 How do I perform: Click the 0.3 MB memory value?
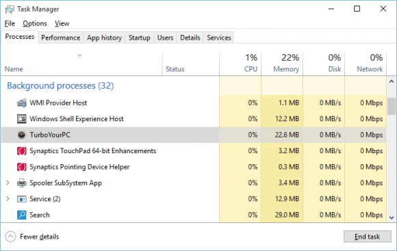[x=289, y=167]
